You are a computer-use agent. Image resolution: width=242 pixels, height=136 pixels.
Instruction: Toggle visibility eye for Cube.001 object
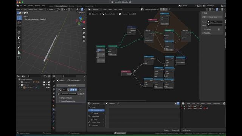(47, 87)
